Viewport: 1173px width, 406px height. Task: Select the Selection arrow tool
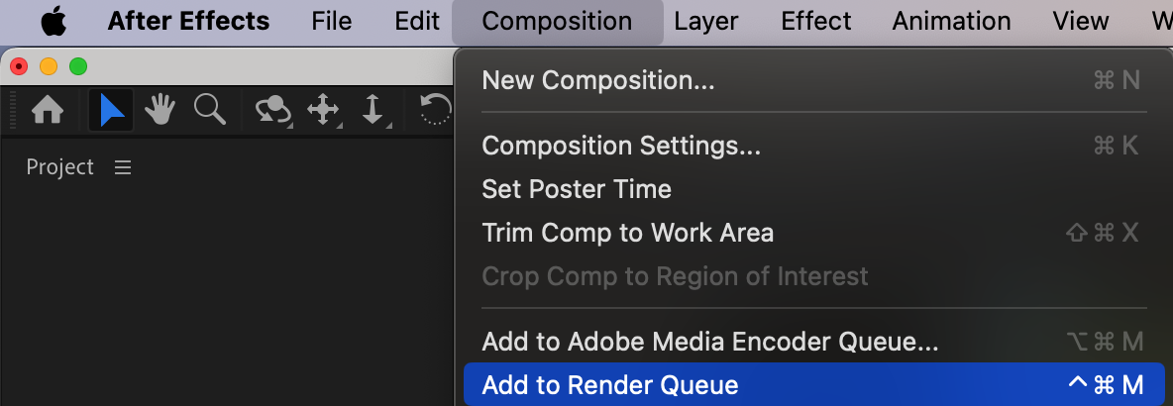(x=111, y=110)
